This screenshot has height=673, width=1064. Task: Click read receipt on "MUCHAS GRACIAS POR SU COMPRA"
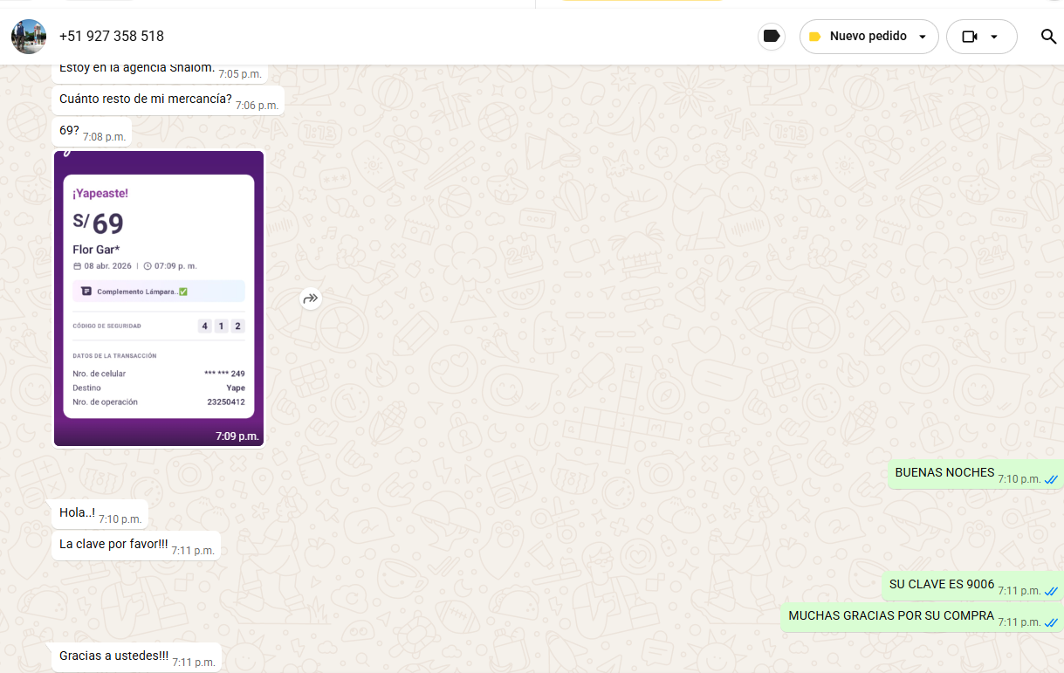(x=1051, y=622)
